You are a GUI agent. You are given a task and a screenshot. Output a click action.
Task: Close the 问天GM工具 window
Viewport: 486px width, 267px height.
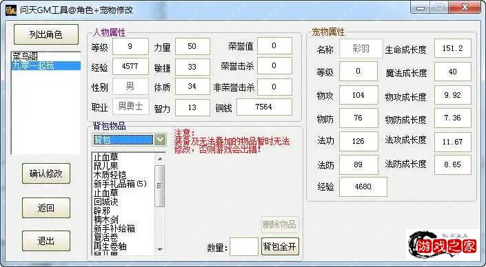(465, 8)
